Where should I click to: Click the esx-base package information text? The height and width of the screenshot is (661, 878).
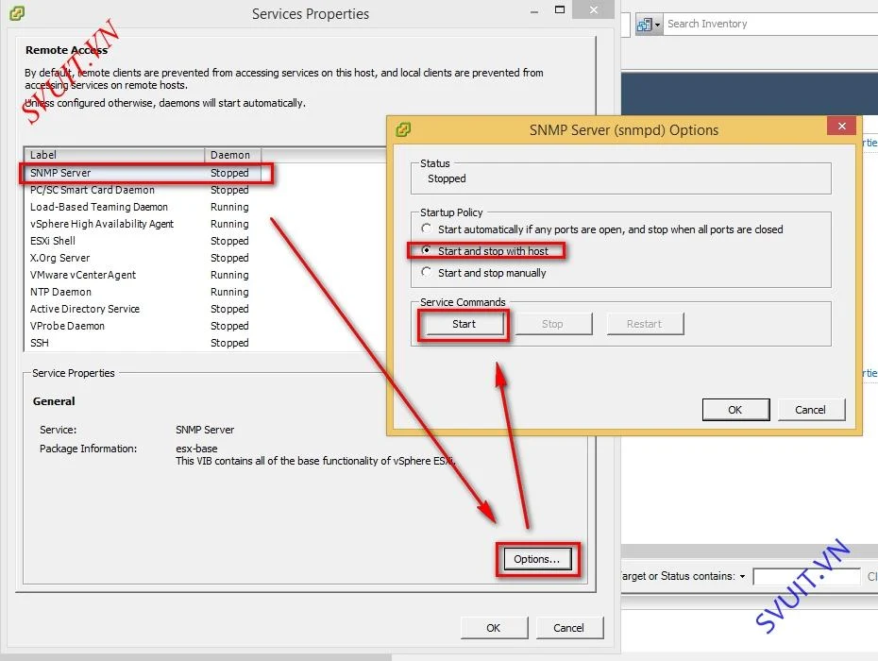(x=196, y=449)
